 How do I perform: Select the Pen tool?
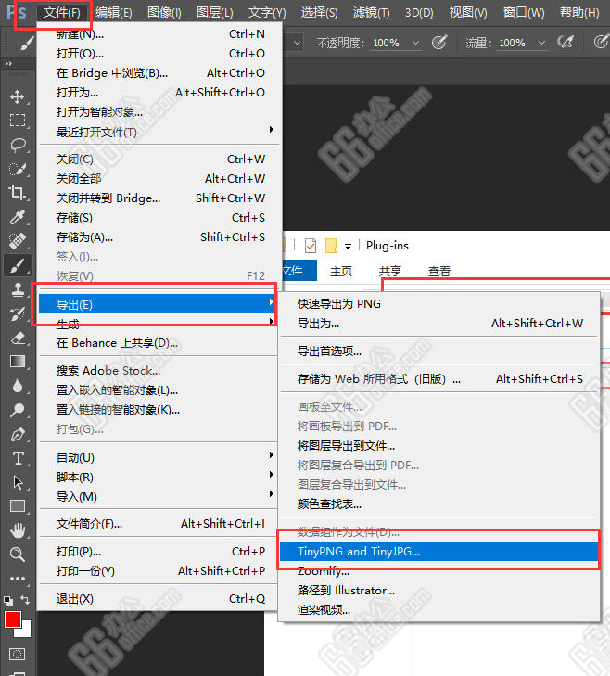(x=18, y=434)
